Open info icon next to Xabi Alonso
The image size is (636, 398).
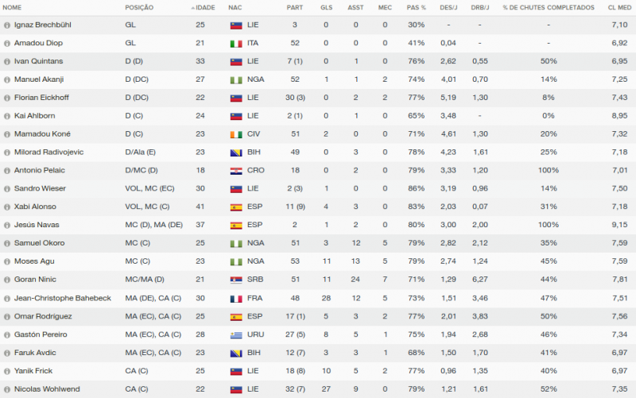(7, 207)
